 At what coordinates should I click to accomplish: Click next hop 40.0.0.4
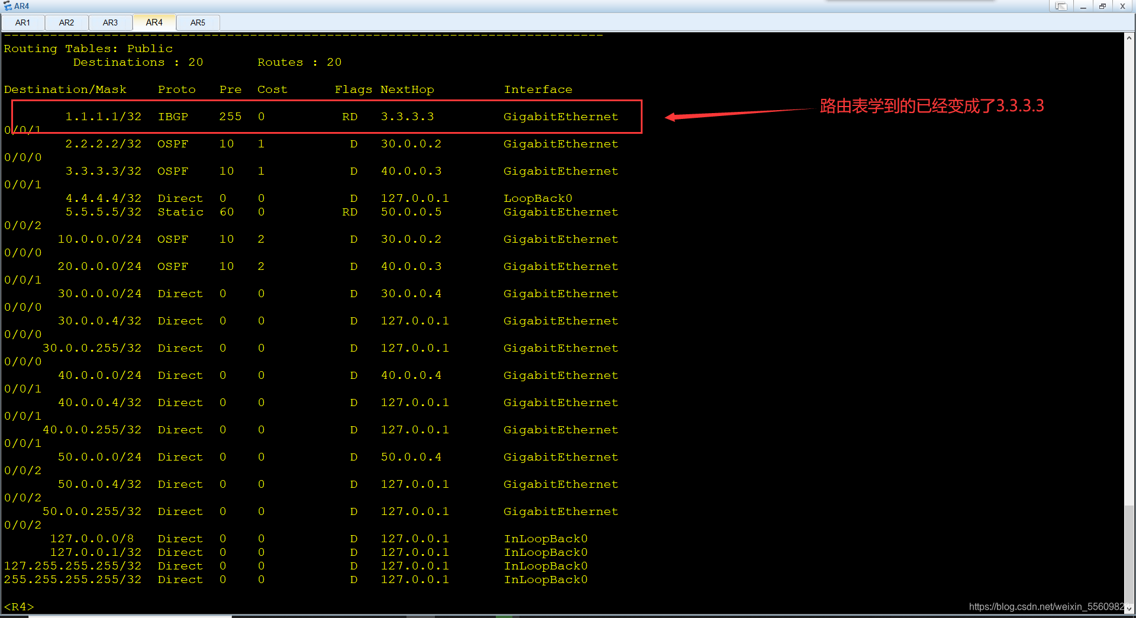(x=411, y=375)
